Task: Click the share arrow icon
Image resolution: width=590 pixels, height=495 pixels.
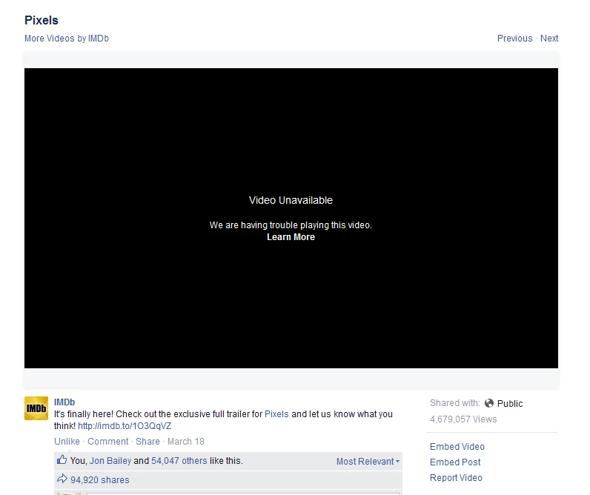Action: pos(62,479)
